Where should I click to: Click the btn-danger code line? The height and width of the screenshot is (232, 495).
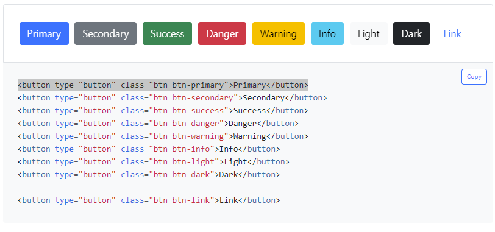click(158, 124)
